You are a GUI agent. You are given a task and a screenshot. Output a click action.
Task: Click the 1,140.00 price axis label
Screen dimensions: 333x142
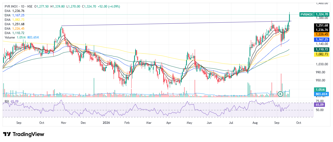[x=322, y=44]
